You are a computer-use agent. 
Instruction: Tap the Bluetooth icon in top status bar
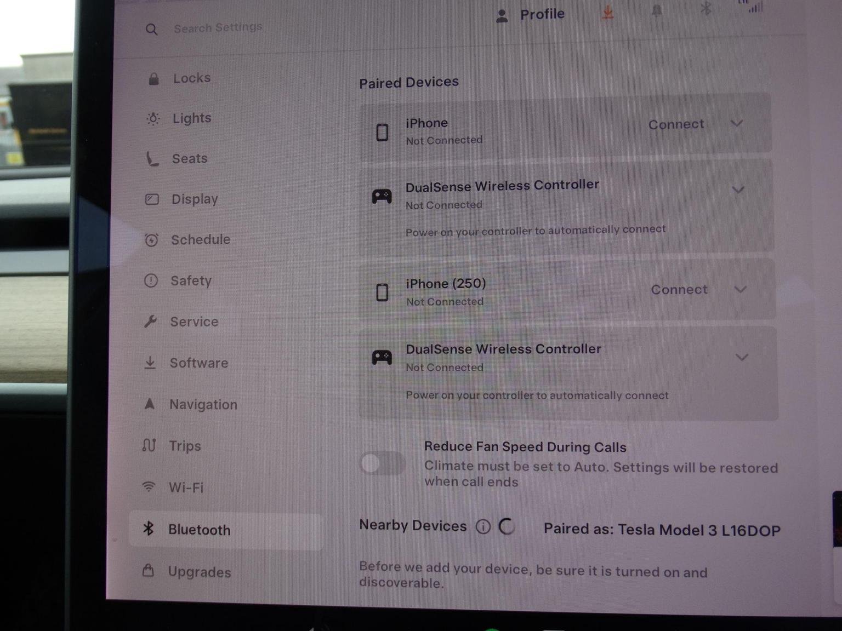click(x=706, y=8)
